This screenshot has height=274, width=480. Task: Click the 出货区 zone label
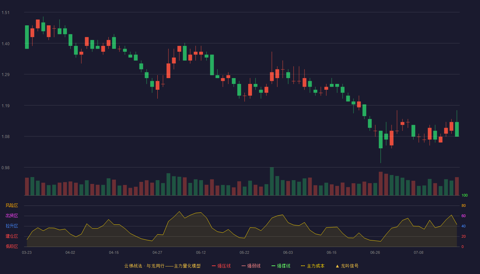pos(12,216)
